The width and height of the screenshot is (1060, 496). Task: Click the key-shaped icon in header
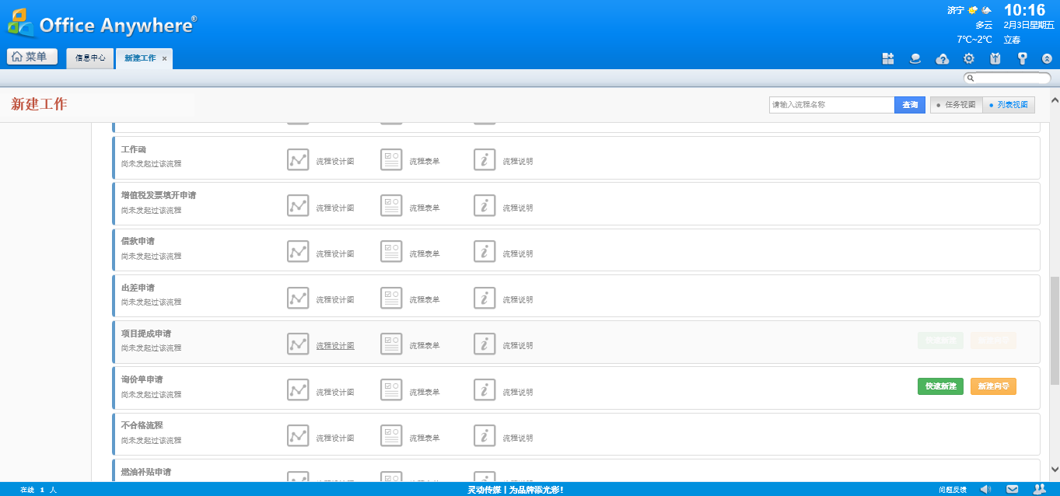(x=1023, y=58)
